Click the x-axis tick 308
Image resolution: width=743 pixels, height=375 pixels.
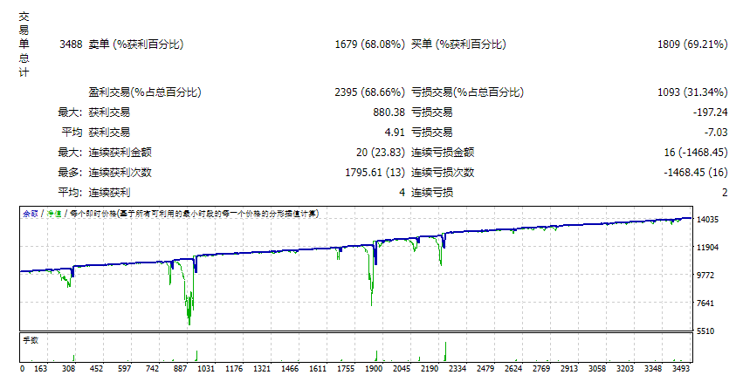pos(69,368)
